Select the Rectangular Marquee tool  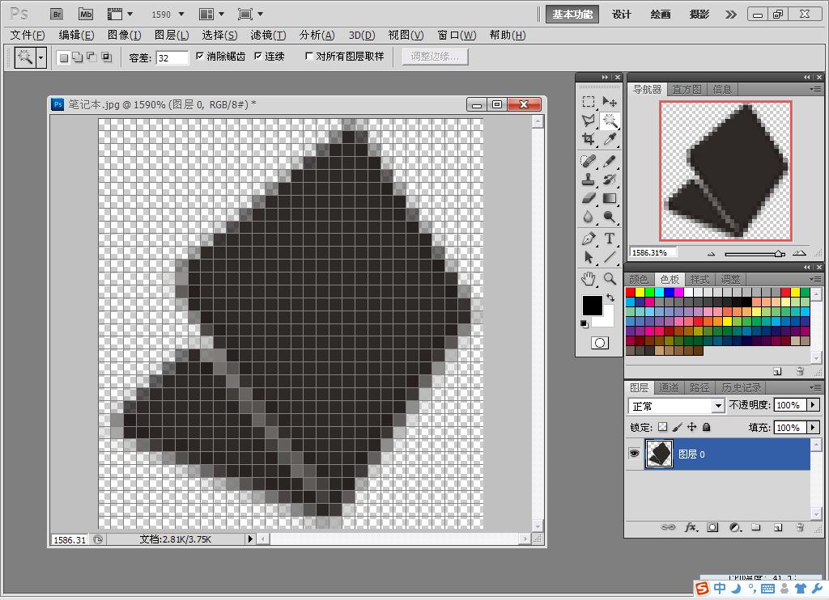point(588,101)
